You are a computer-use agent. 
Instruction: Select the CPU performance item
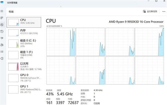click(x=24, y=22)
